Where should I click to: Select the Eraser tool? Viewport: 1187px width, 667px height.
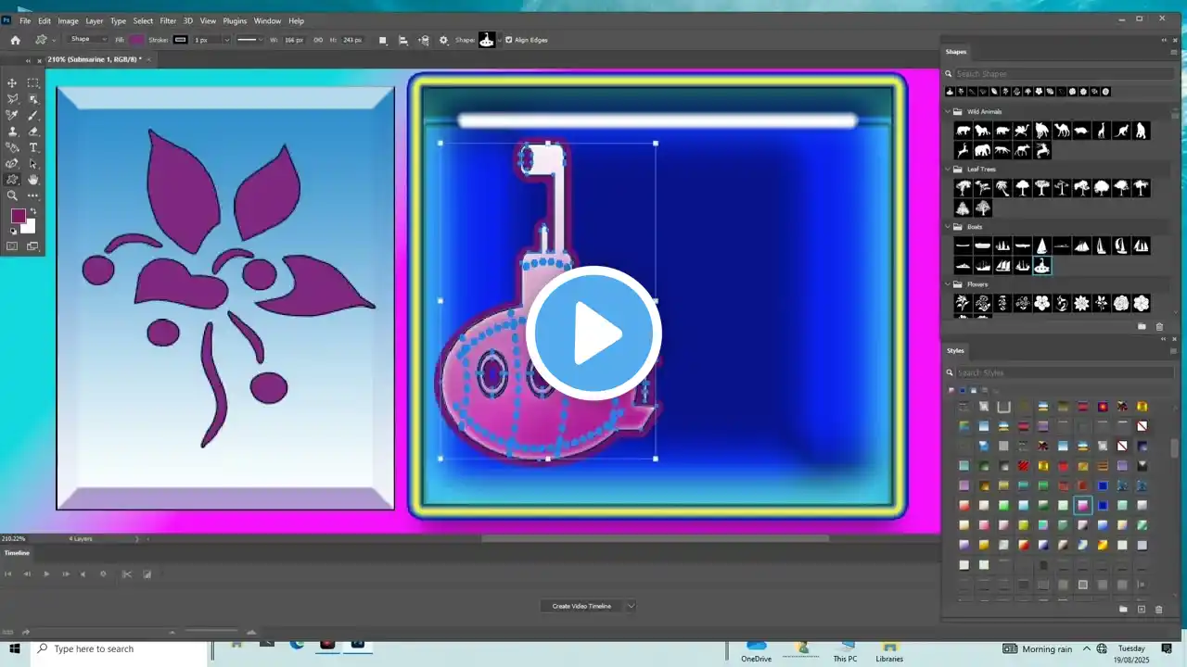(33, 132)
